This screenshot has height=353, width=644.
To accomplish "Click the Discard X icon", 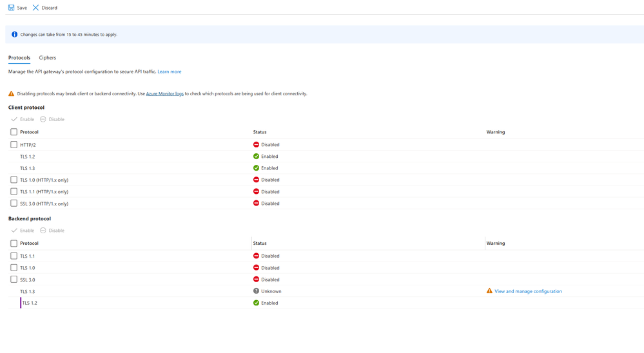I will (35, 8).
